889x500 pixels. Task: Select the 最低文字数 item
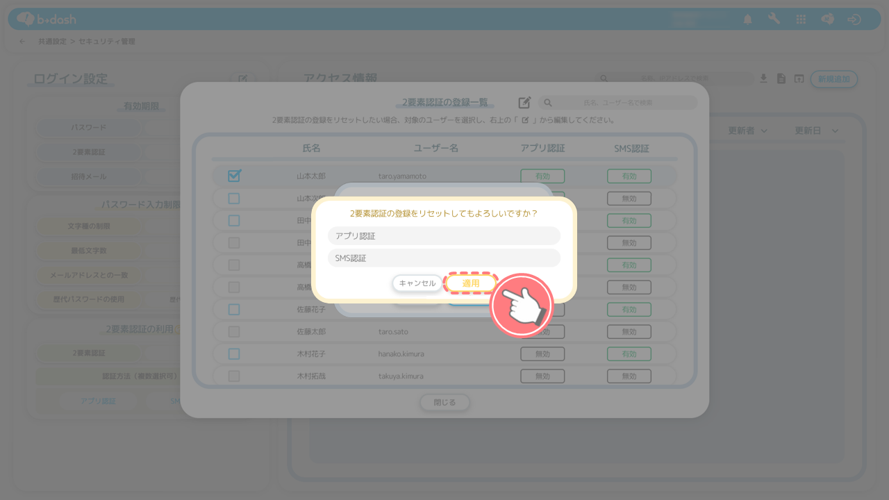pyautogui.click(x=89, y=251)
